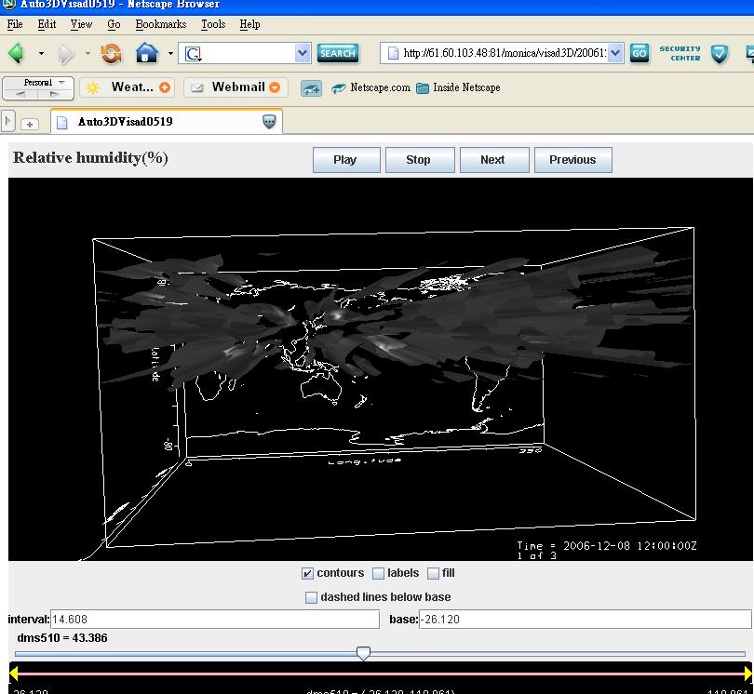
Task: Click the shield icon on Auto3DVisad0519 tab
Action: [269, 122]
